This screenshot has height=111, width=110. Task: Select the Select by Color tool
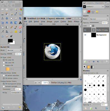click(20, 9)
